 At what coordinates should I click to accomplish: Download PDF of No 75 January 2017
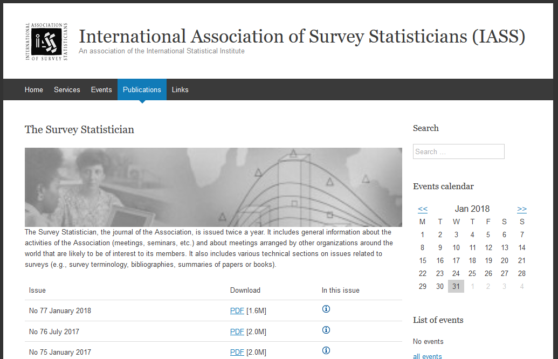(237, 352)
